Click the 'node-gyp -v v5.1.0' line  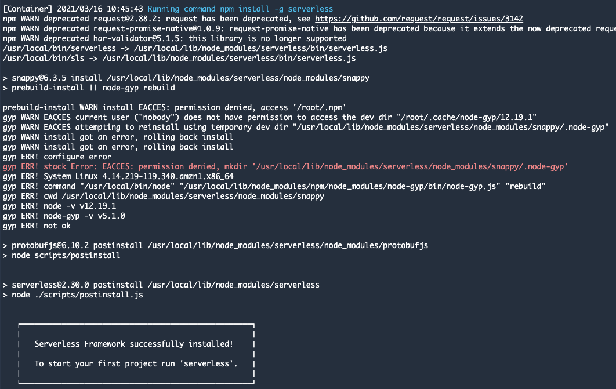(x=64, y=216)
